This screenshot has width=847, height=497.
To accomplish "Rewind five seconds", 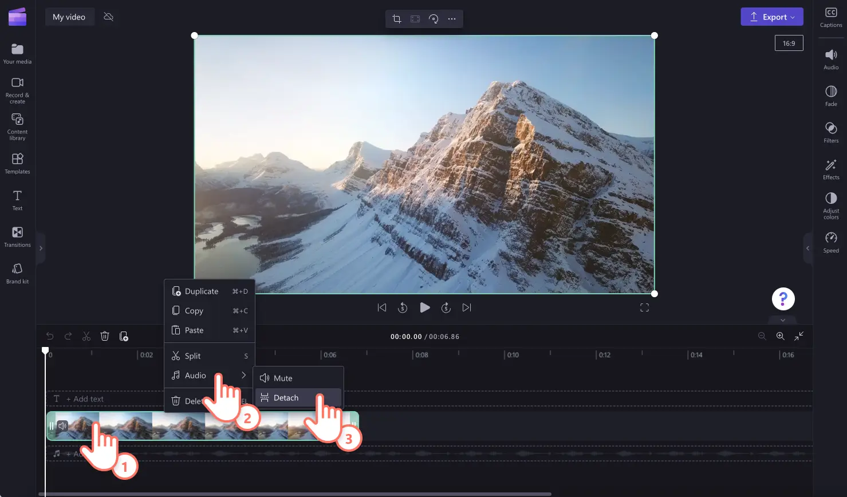I will point(403,307).
